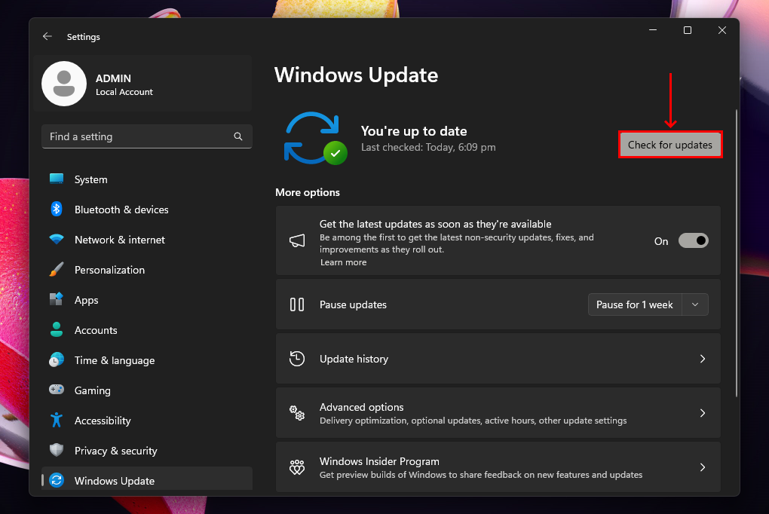
Task: Open Network & internet settings
Action: point(147,240)
